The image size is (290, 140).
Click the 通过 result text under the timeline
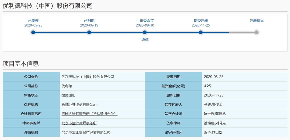[145, 39]
